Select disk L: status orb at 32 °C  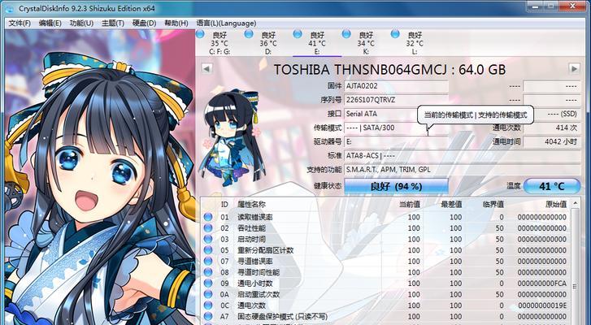(394, 34)
